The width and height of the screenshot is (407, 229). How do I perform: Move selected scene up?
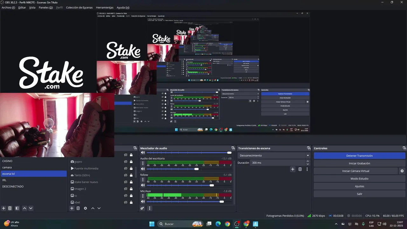(x=24, y=208)
